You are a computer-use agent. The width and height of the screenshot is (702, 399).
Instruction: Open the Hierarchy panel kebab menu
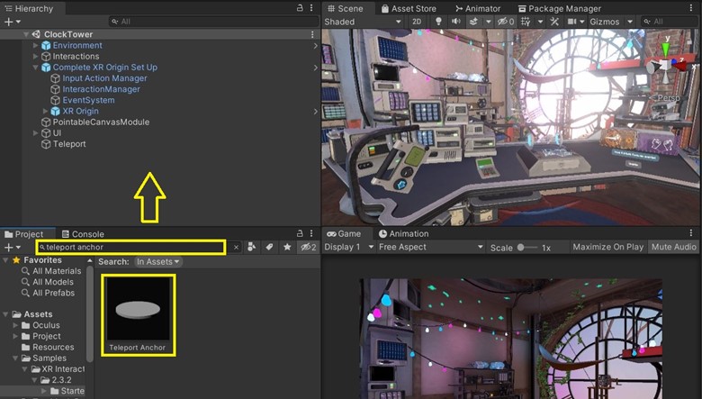coord(311,8)
